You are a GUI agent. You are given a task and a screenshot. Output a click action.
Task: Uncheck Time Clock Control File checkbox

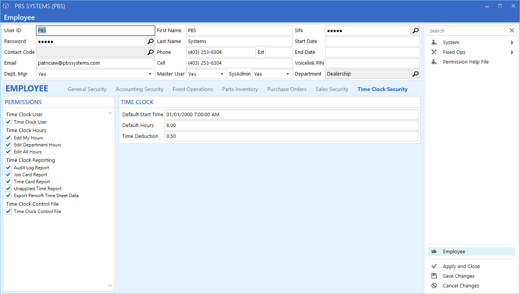click(x=8, y=211)
